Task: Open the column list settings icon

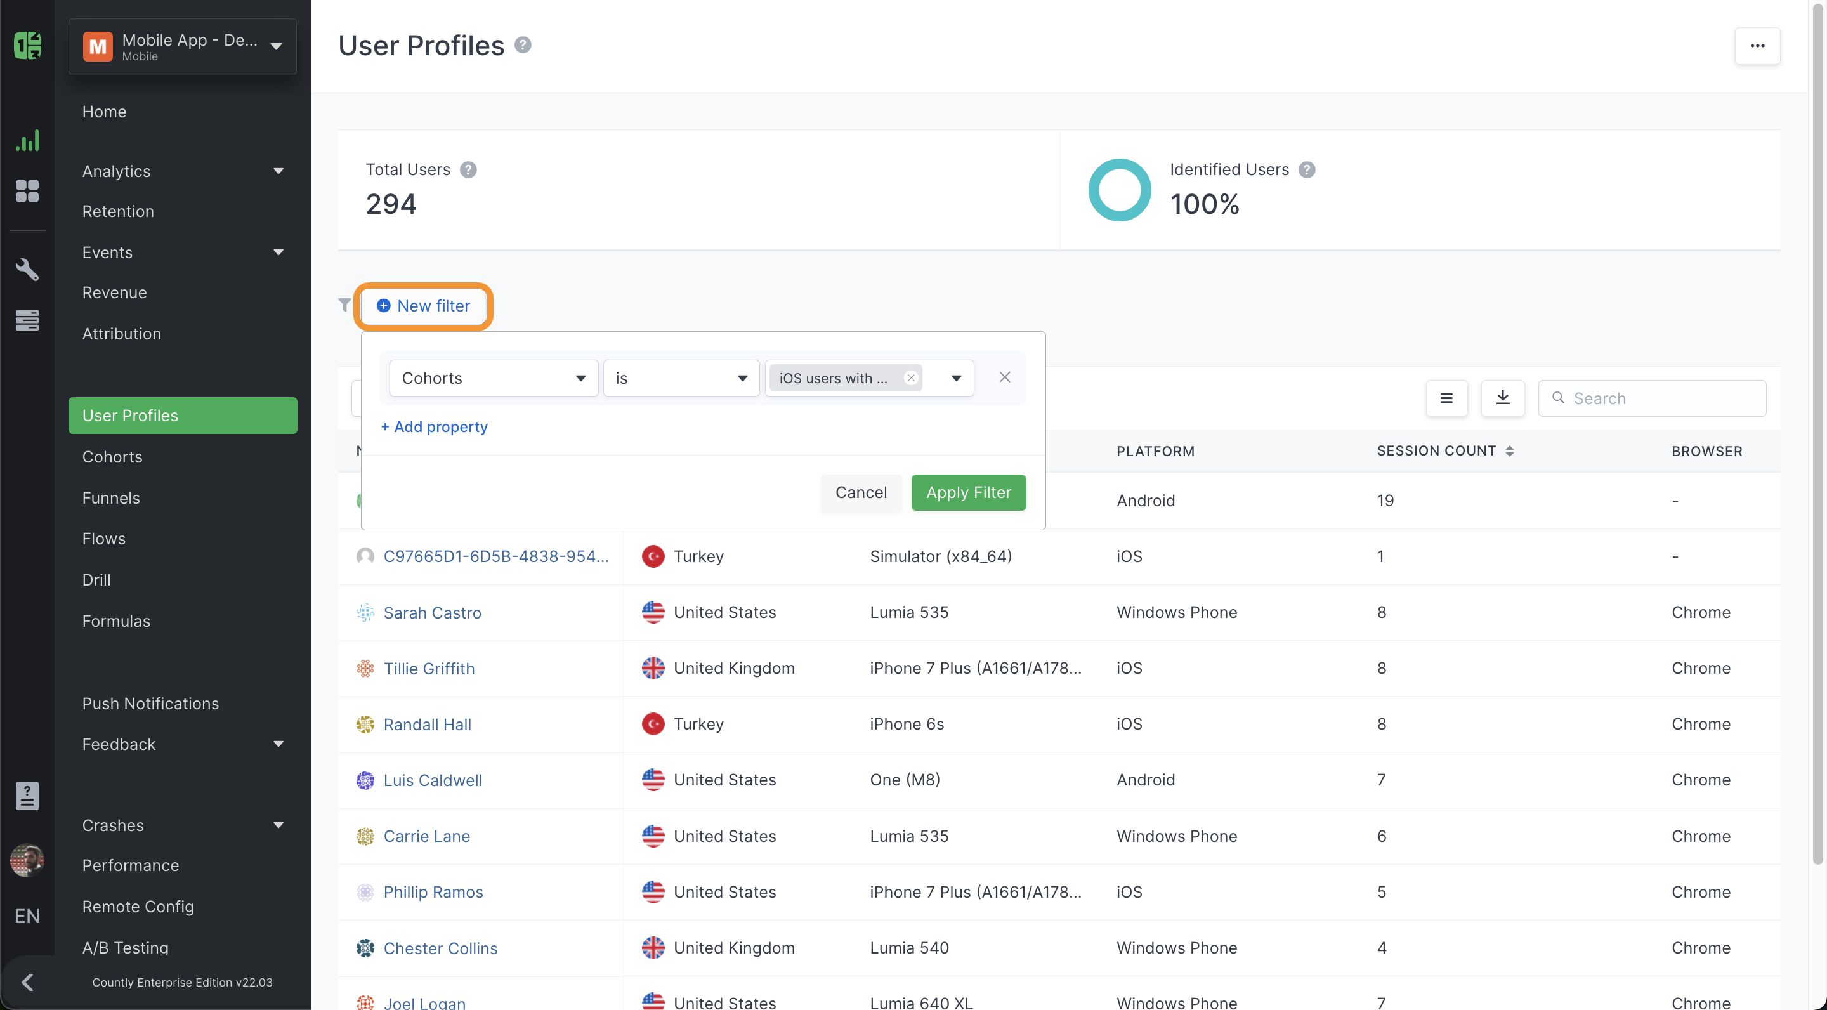Action: tap(1446, 398)
